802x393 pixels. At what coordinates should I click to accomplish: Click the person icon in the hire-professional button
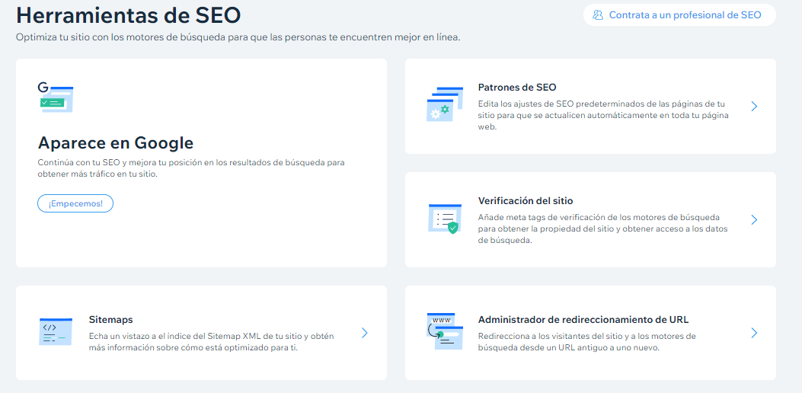(x=598, y=14)
